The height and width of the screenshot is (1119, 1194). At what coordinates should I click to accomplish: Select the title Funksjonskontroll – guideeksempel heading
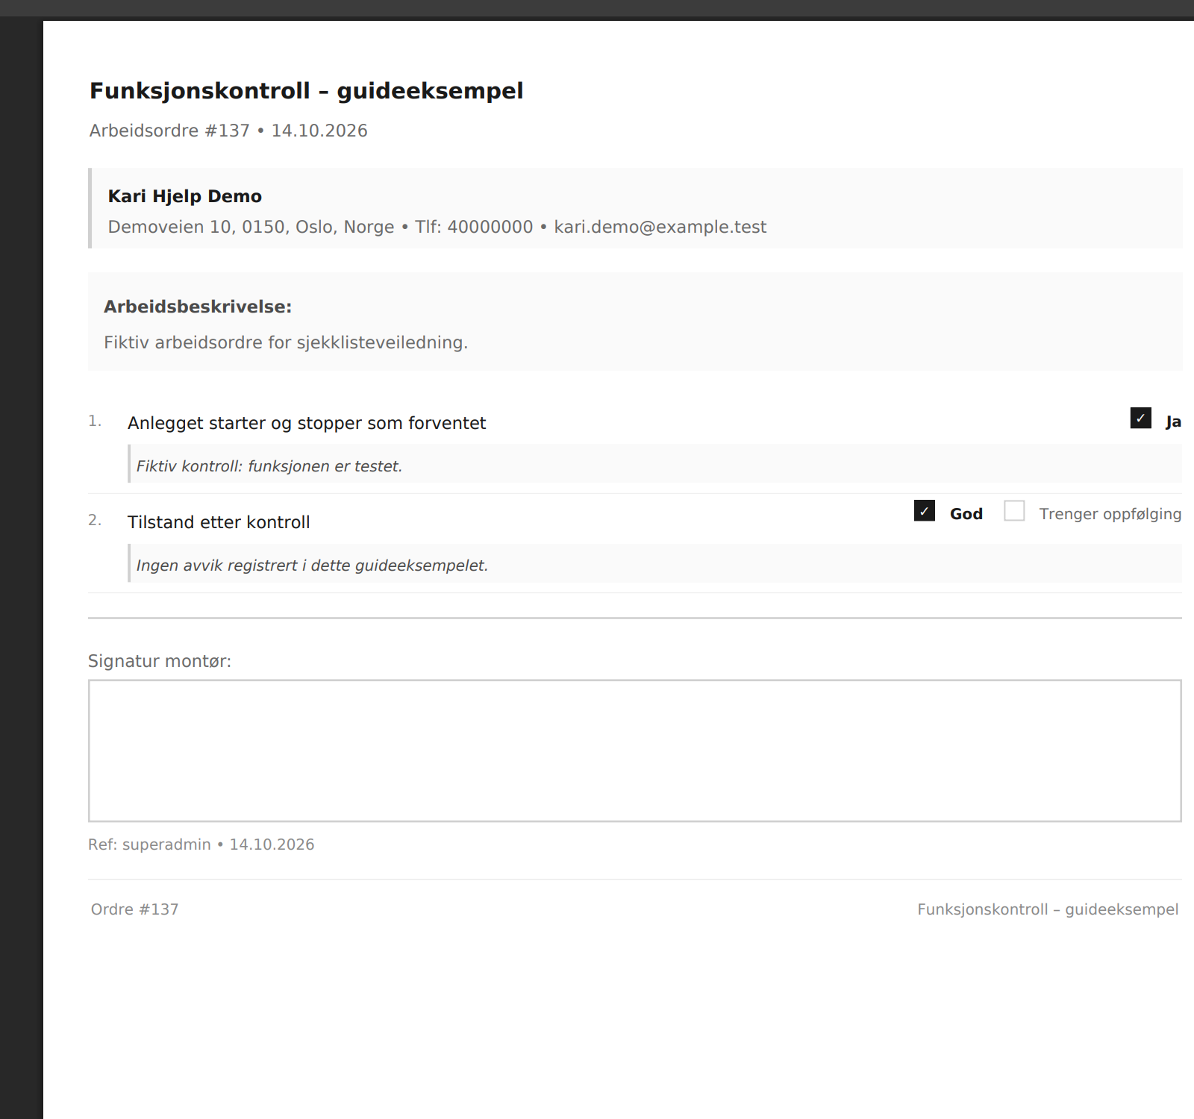(306, 91)
